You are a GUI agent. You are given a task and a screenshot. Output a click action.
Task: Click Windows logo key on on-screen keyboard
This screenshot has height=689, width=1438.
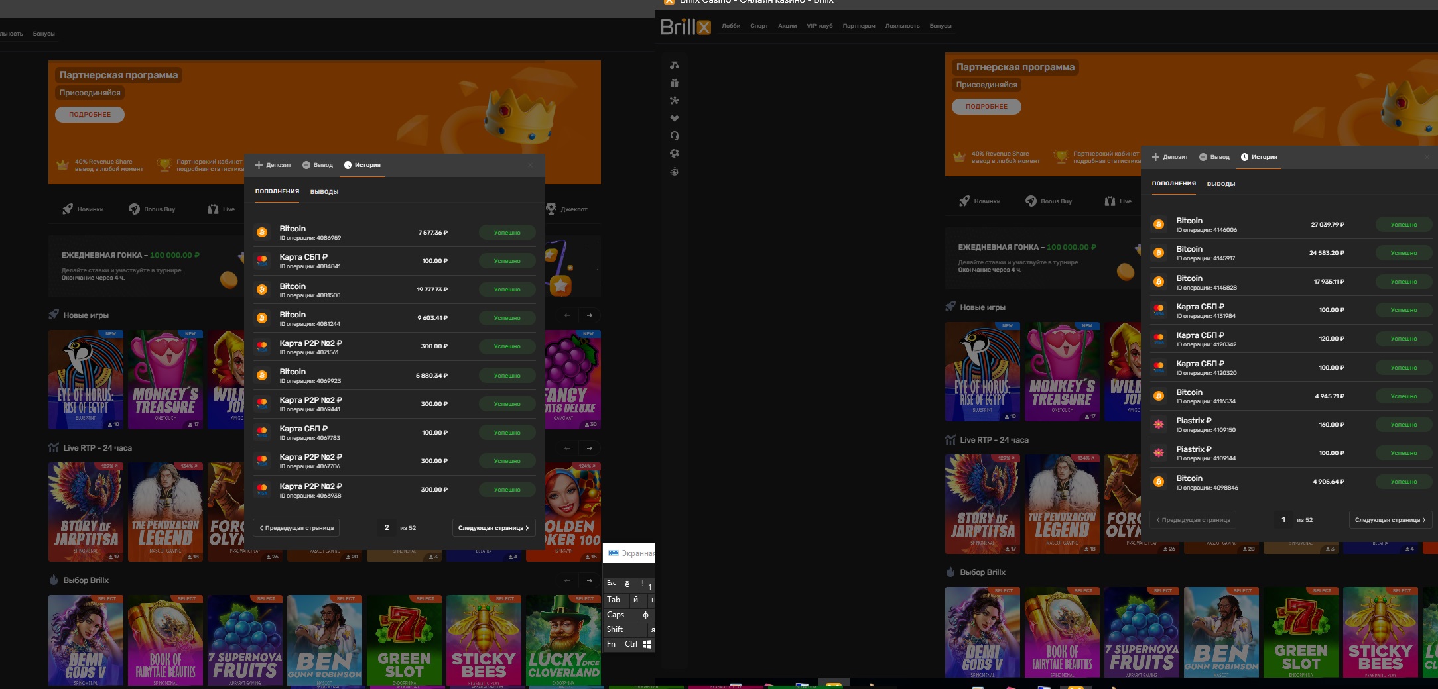click(647, 644)
